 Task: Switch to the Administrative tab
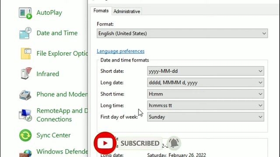pos(127,11)
